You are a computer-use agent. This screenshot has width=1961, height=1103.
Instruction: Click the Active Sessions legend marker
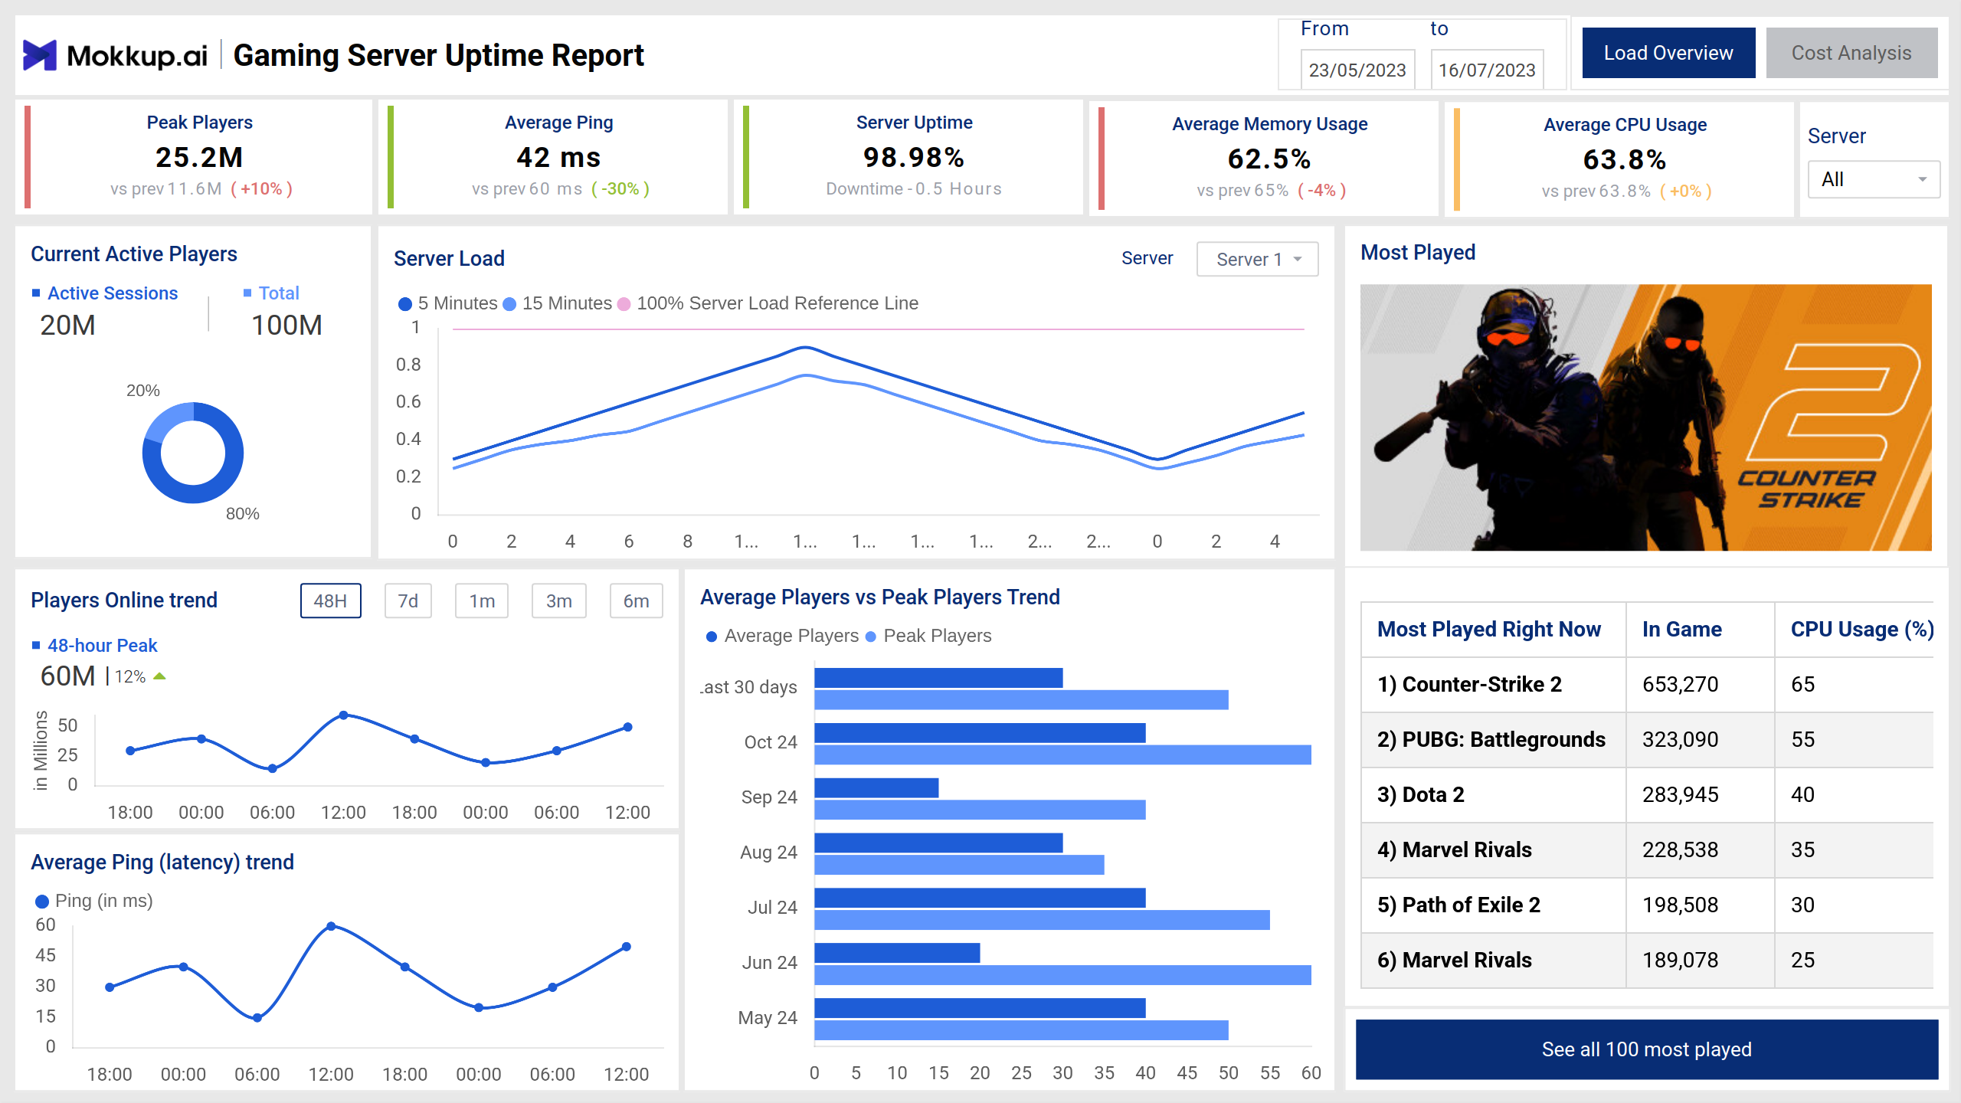click(36, 293)
